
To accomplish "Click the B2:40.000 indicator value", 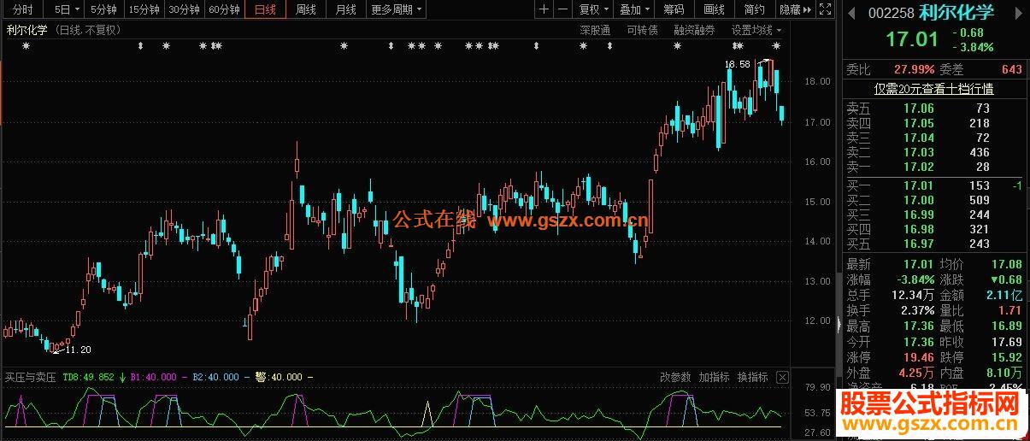I will (216, 377).
